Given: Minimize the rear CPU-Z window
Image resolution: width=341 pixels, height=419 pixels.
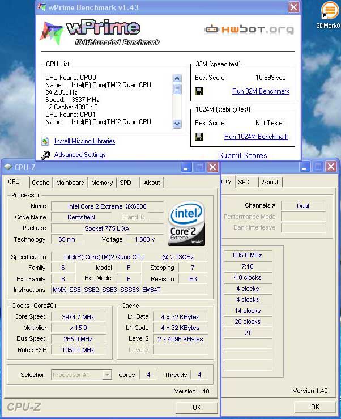Looking at the screenshot, I should [x=304, y=167].
